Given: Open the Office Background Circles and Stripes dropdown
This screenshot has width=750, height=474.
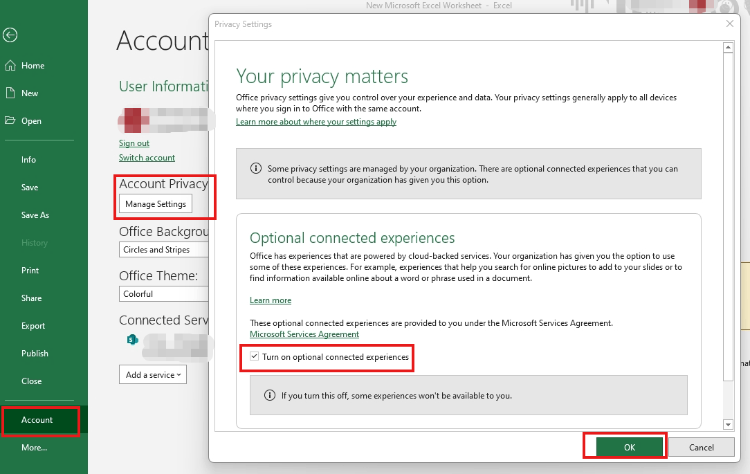Looking at the screenshot, I should [x=163, y=250].
